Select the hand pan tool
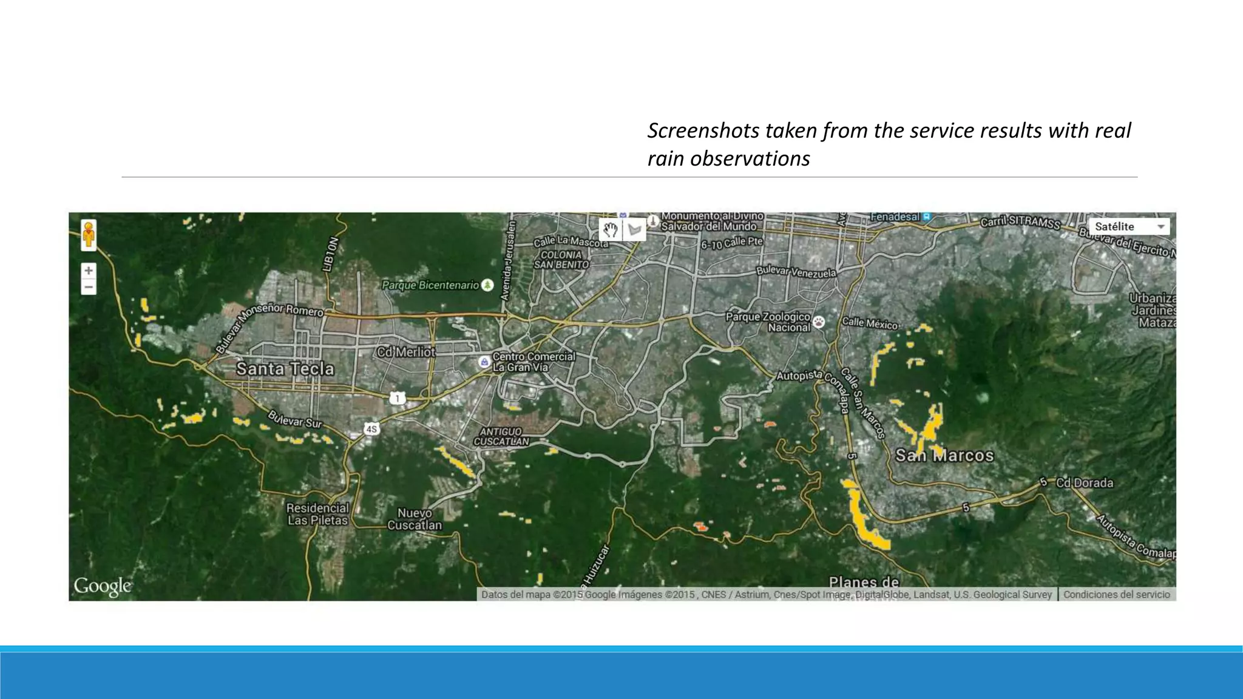The height and width of the screenshot is (699, 1243). point(610,229)
